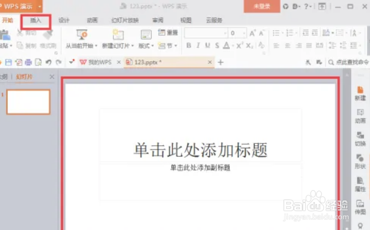Expand the 粘贴 dropdown arrow
This screenshot has width=370, height=230.
coord(11,45)
